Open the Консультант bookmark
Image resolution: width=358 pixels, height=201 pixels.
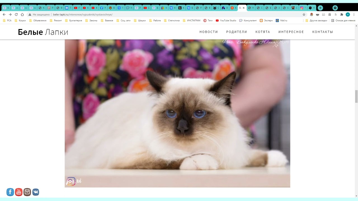248,20
